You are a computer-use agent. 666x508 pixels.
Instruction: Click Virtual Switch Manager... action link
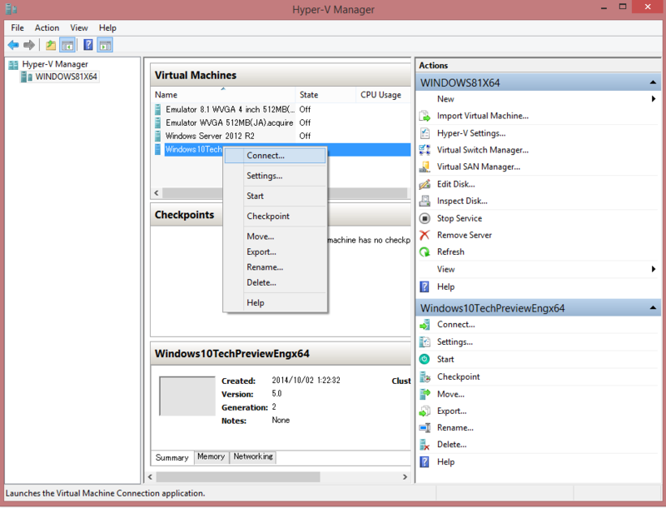click(483, 150)
